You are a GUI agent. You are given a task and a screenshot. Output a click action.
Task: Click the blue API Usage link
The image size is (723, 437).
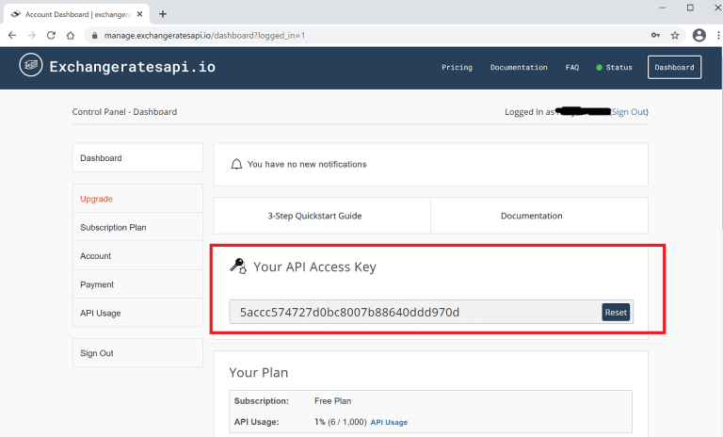pos(389,422)
